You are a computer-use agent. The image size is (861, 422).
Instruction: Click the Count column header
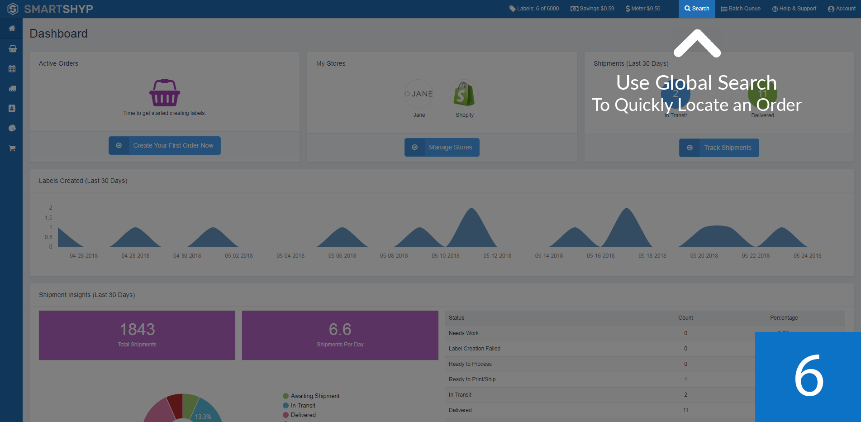coord(685,318)
